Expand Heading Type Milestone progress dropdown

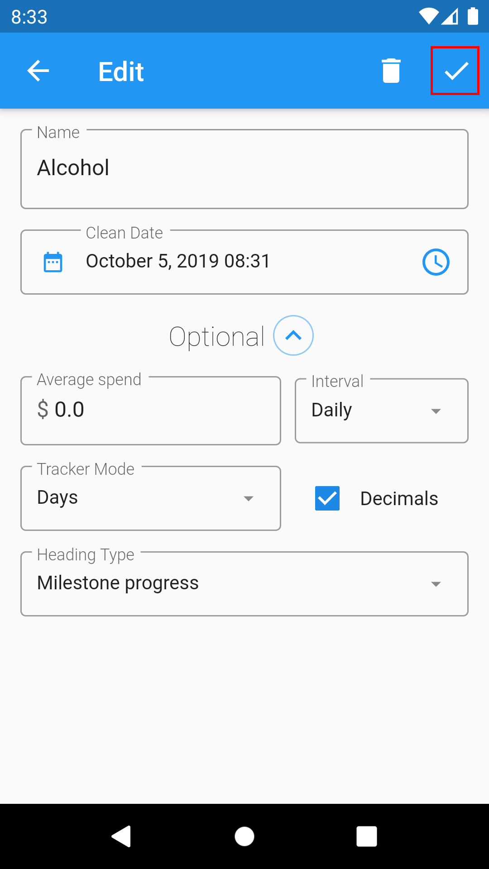tap(244, 583)
